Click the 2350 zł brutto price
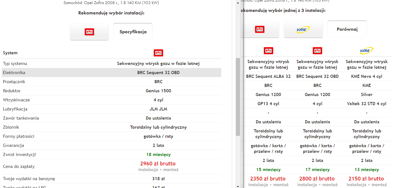Screen dimensions: 394x188 point(268,179)
